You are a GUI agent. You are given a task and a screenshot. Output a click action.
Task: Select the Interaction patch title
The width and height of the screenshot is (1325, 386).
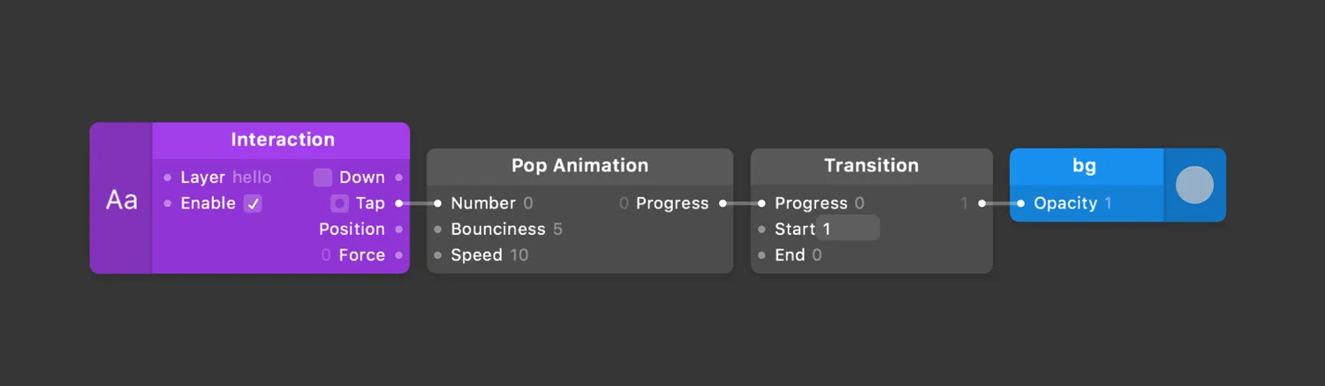[283, 140]
